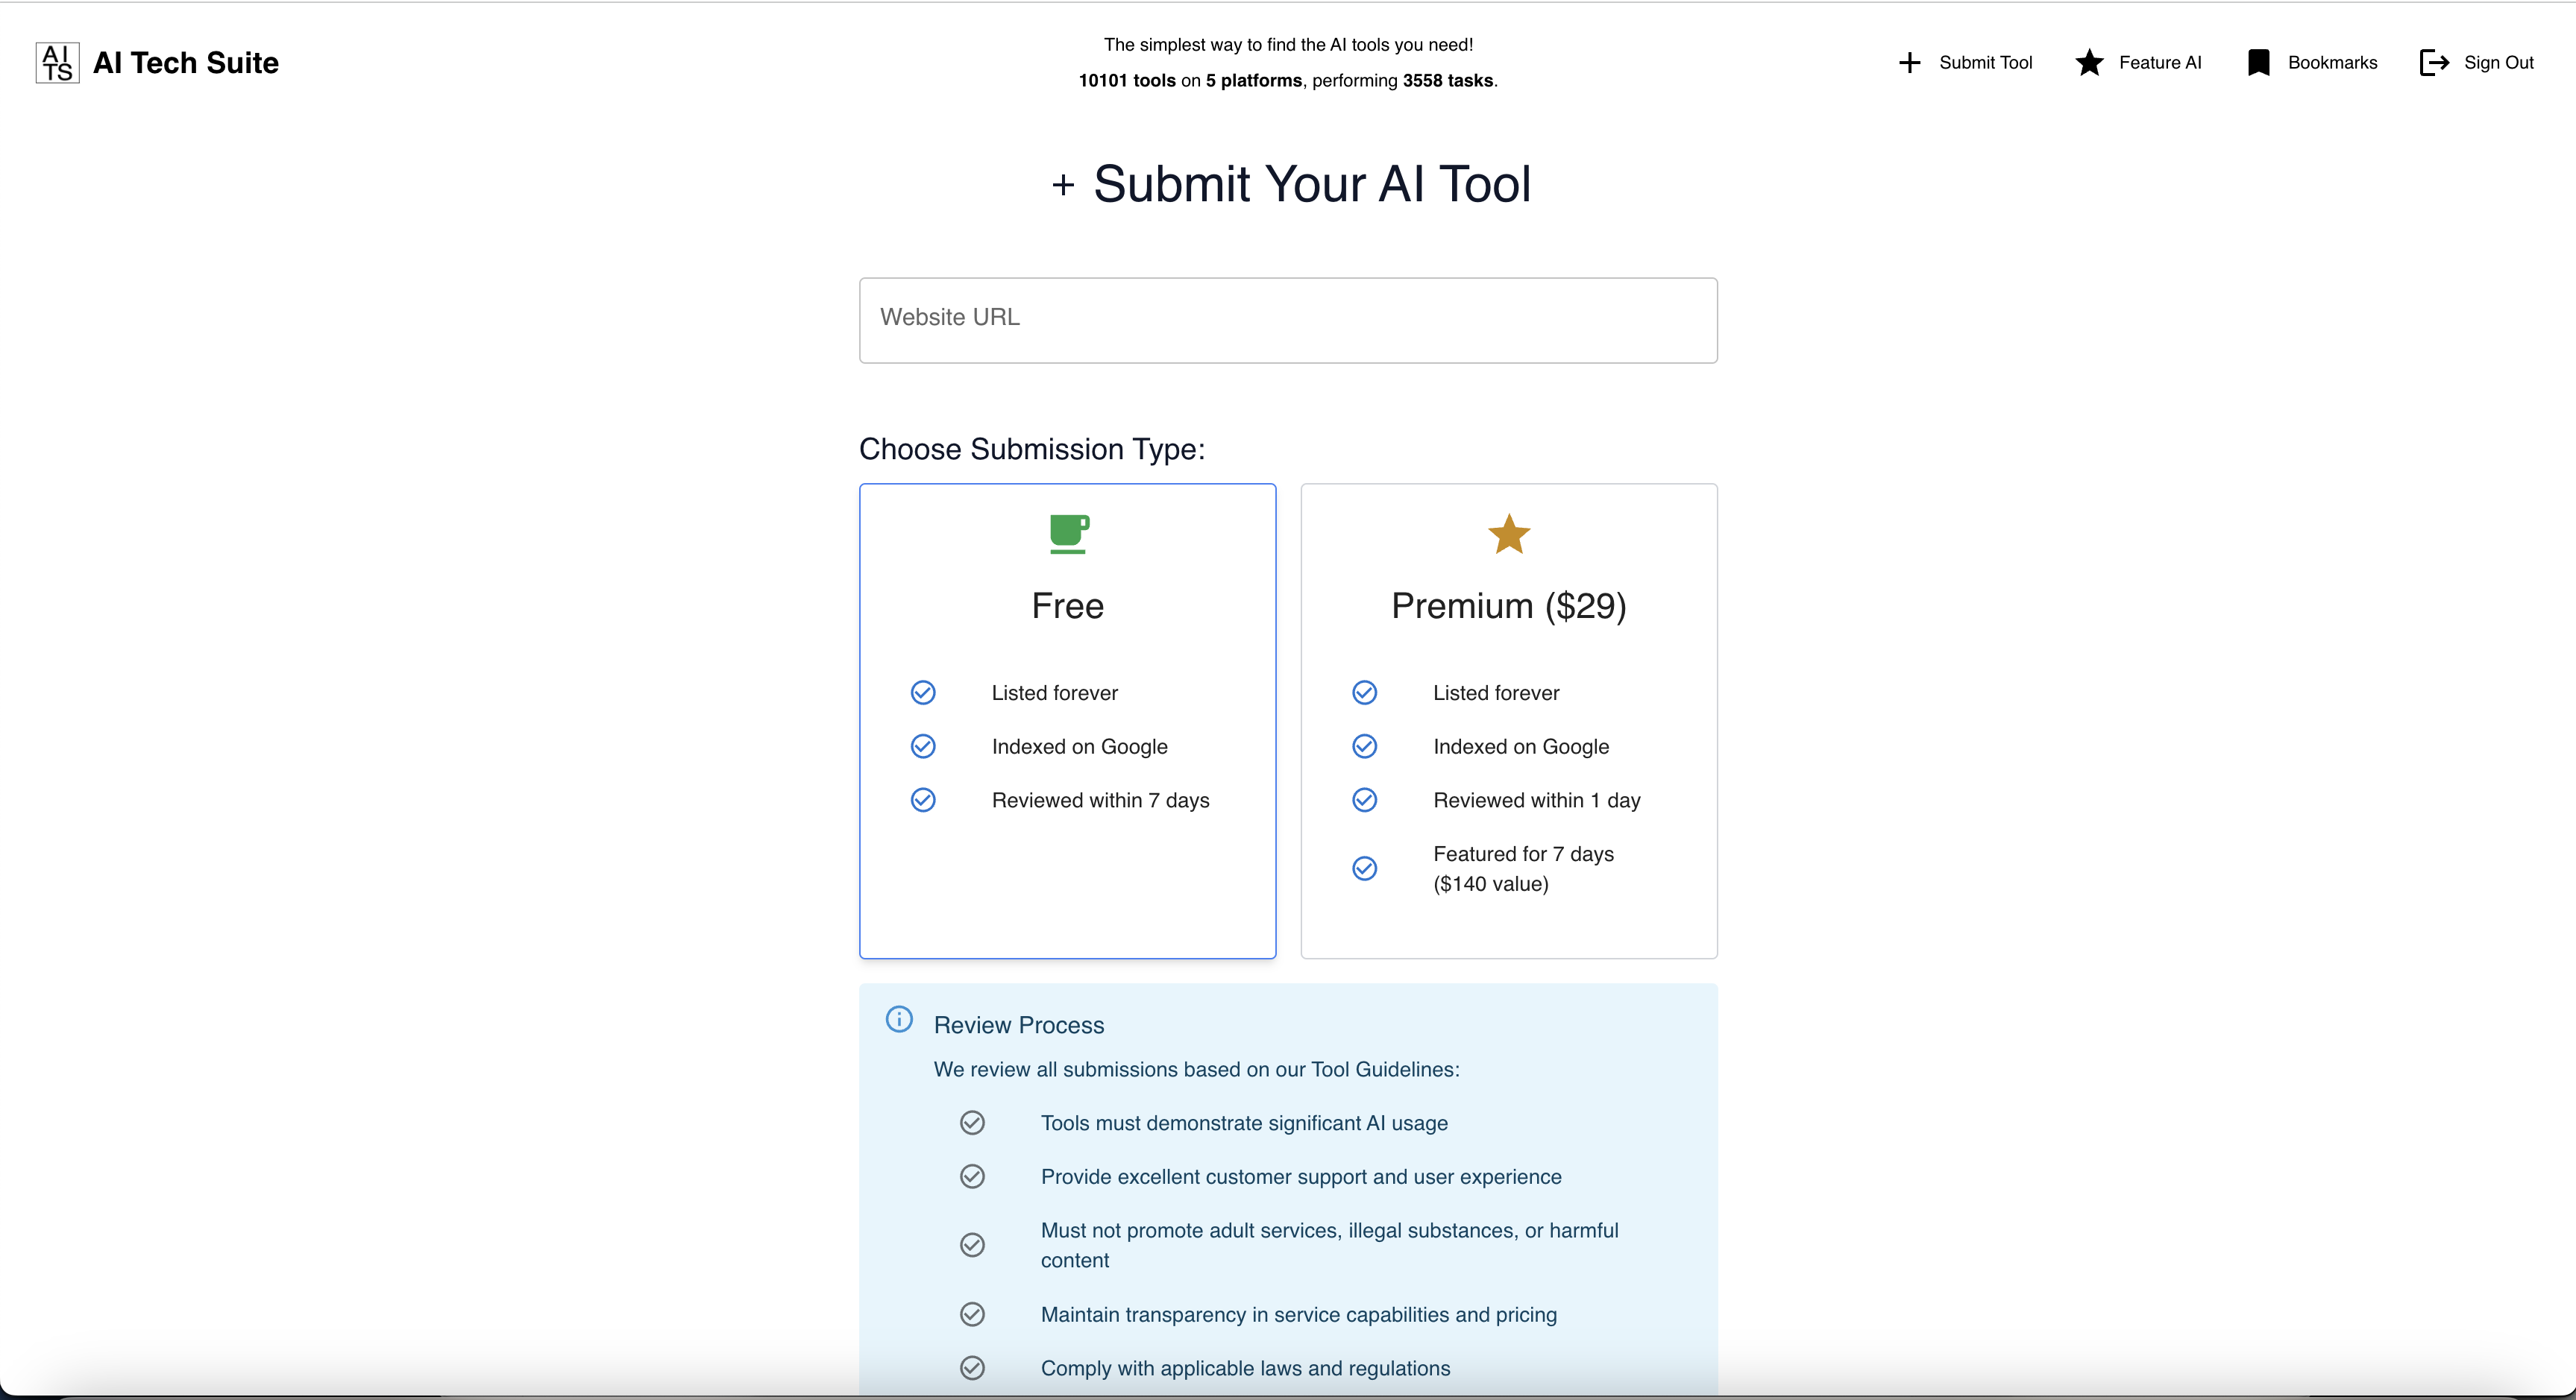Click checkmark beside Tools must demonstrate AI usage
This screenshot has height=1400, width=2576.
pos(972,1123)
